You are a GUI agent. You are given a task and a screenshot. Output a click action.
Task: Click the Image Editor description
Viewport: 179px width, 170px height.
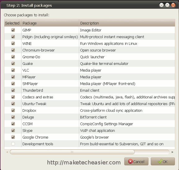pos(91,30)
